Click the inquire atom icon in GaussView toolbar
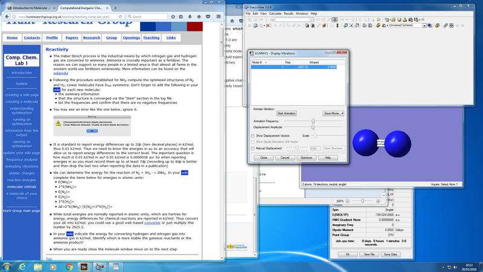This screenshot has width=483, height=272. [x=334, y=19]
